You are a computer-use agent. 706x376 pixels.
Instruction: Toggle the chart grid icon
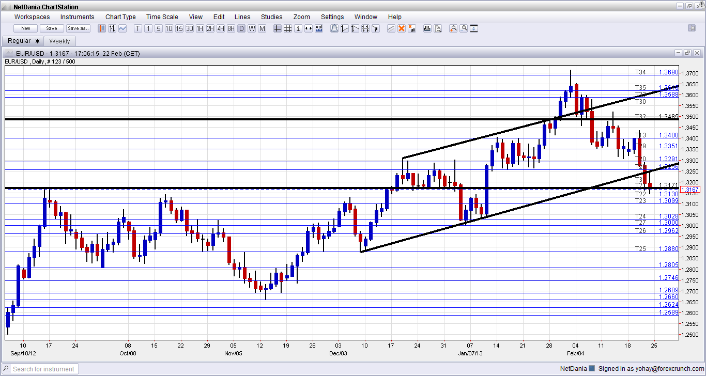288,28
